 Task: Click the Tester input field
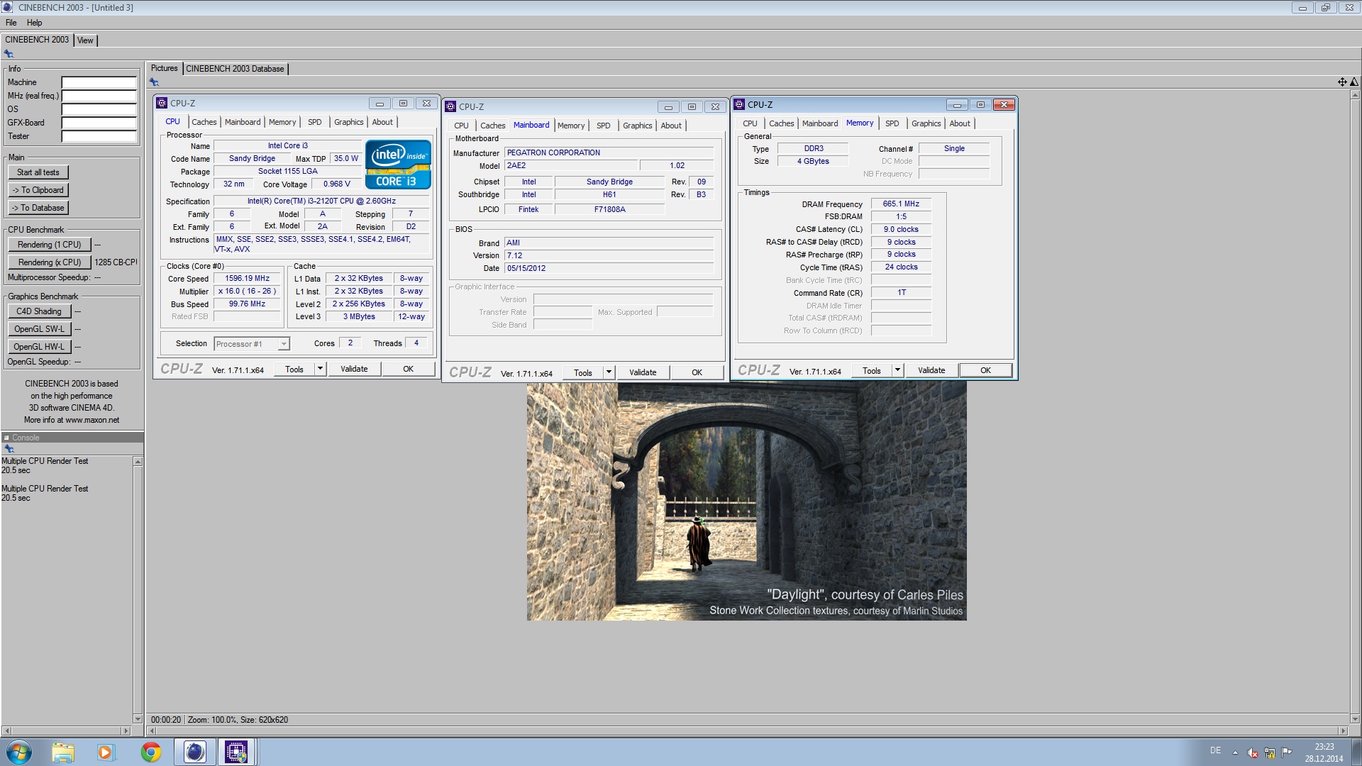pyautogui.click(x=99, y=136)
